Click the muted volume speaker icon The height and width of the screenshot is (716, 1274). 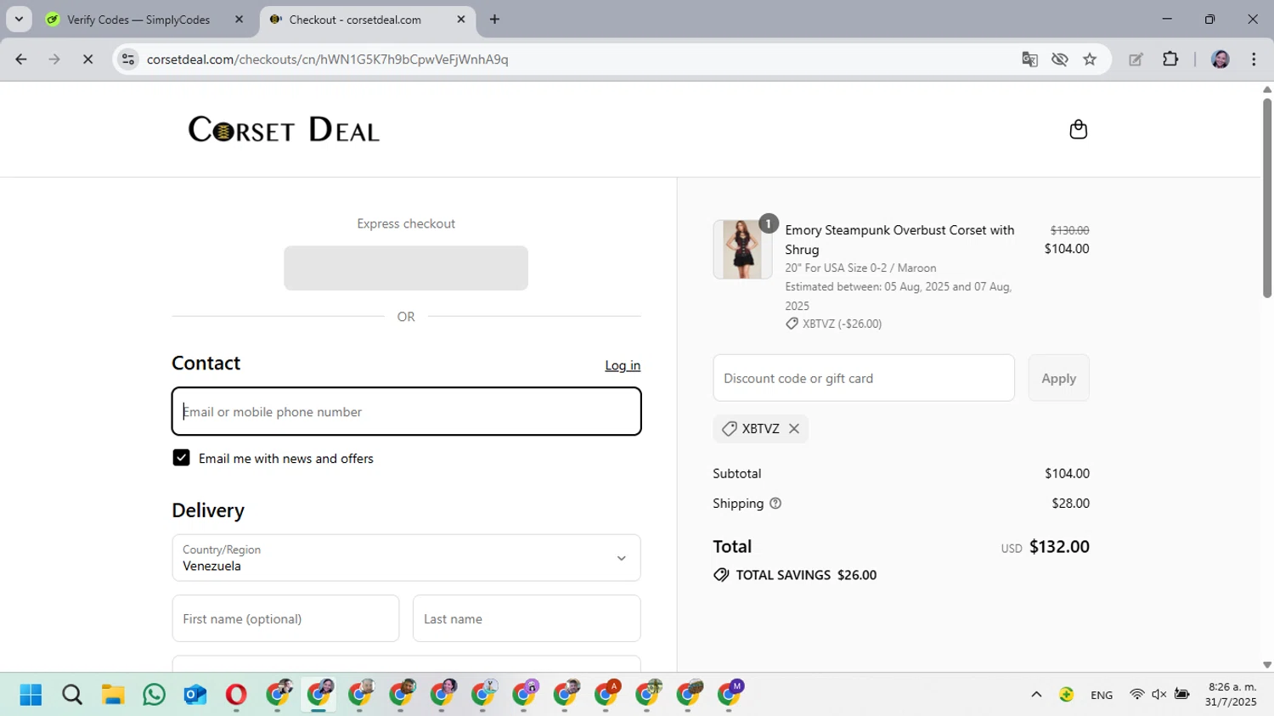[1158, 695]
